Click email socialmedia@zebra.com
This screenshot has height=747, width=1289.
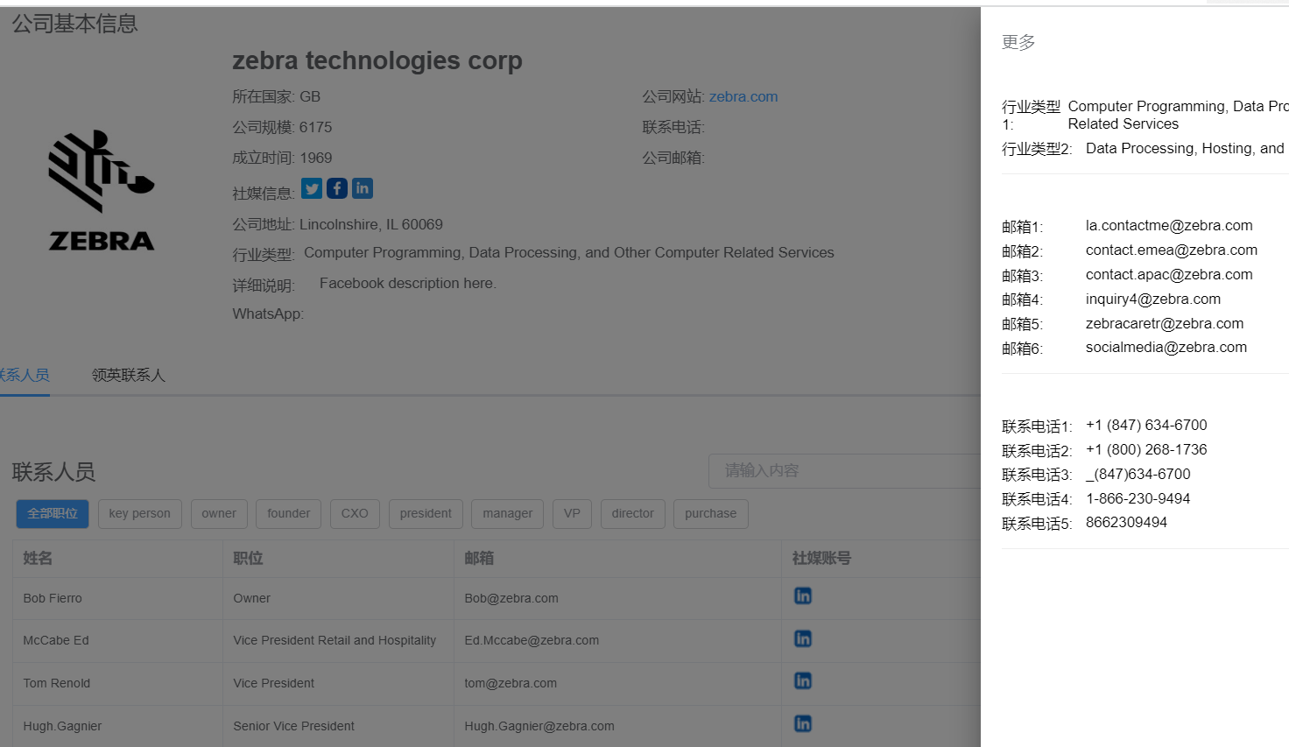[1166, 348]
